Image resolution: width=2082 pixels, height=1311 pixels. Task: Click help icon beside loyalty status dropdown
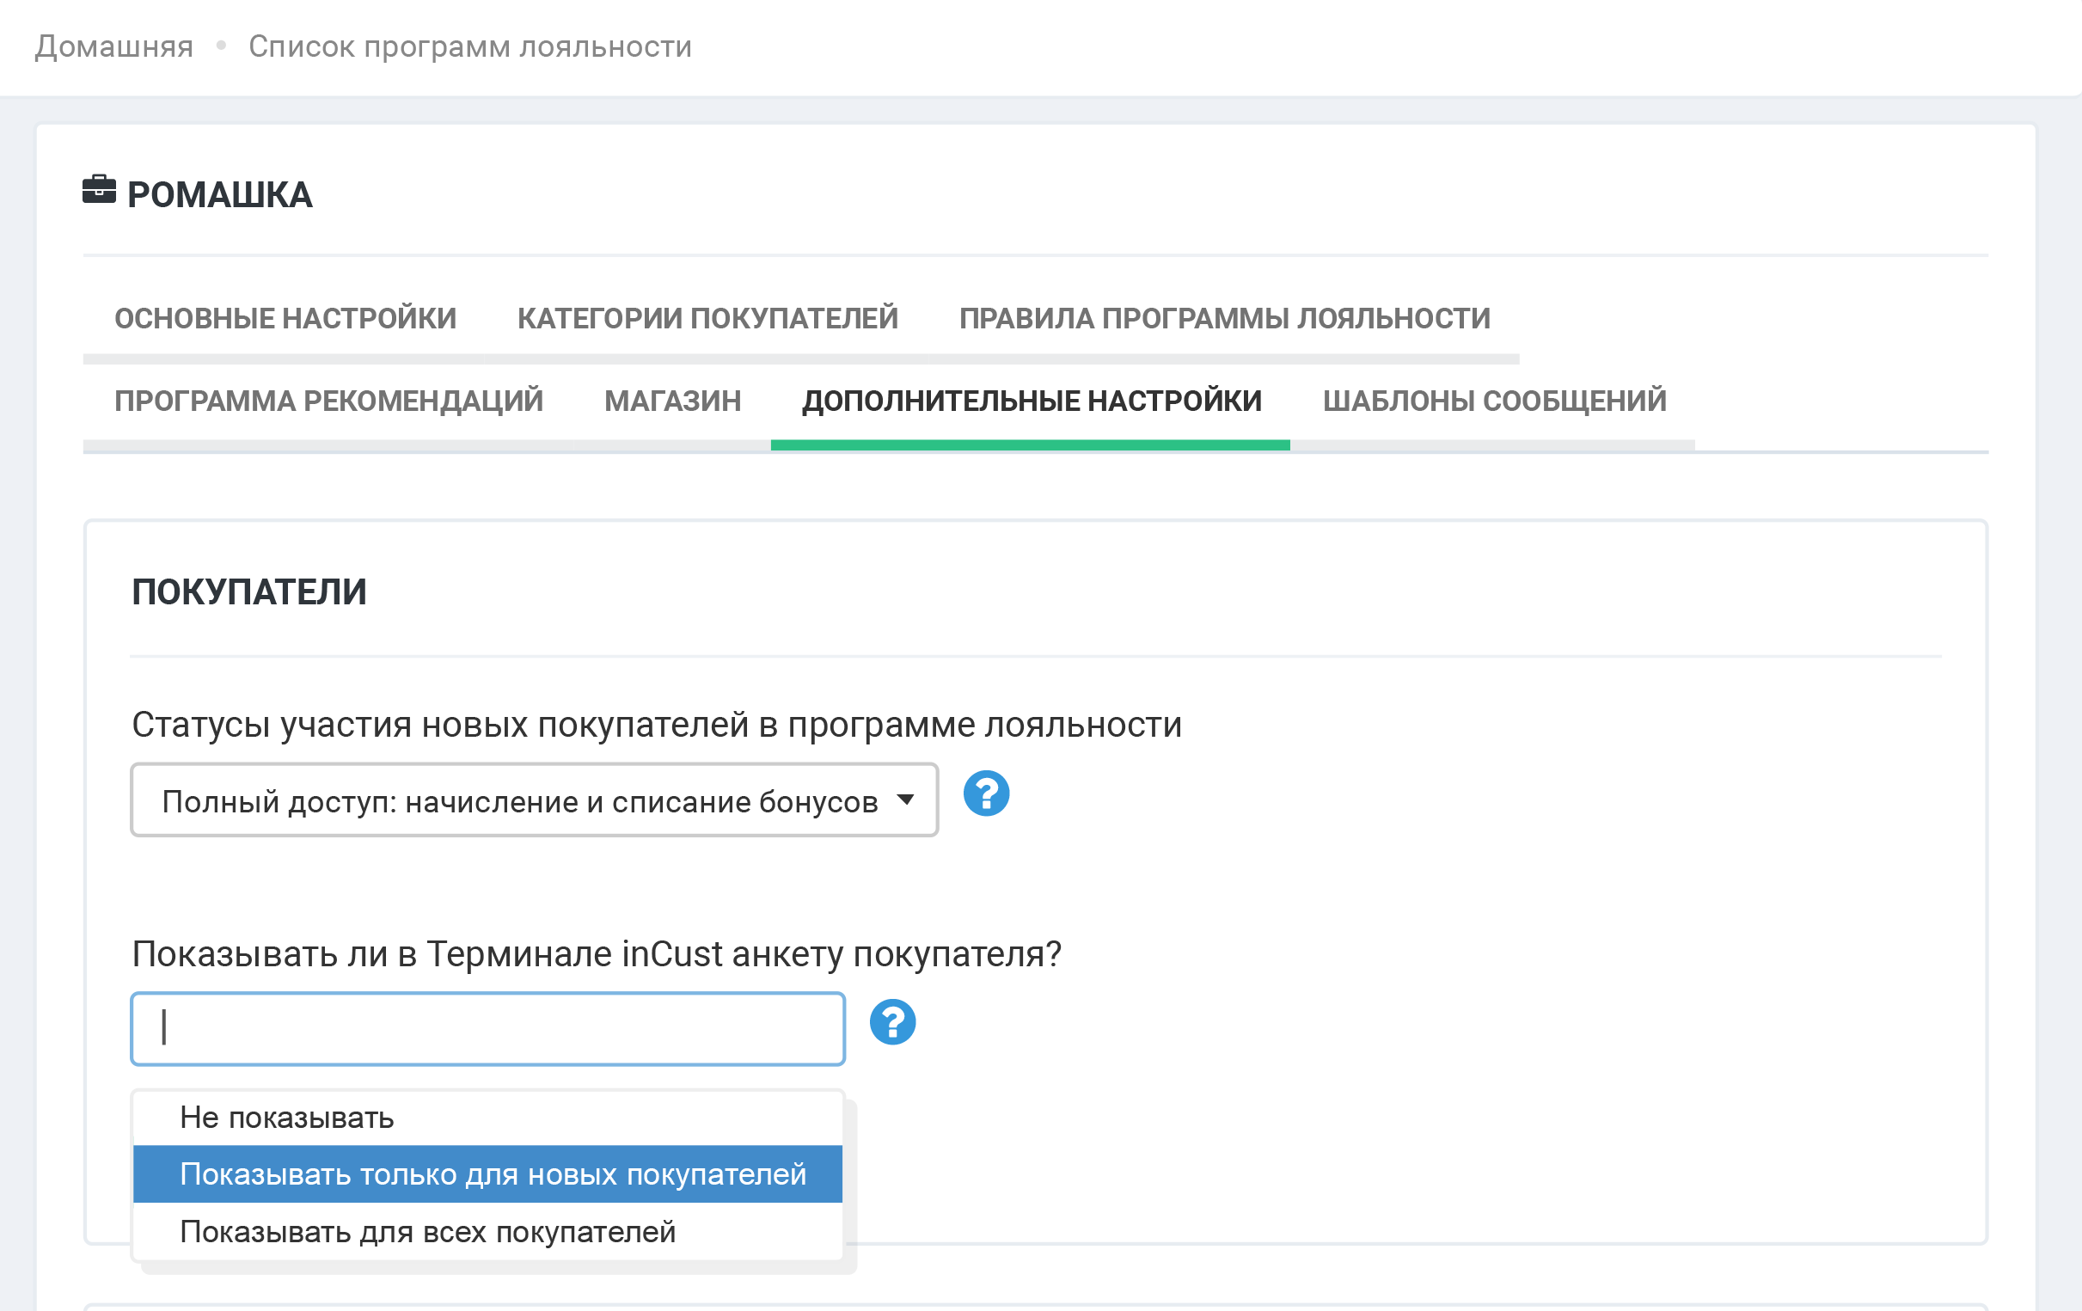[x=986, y=793]
